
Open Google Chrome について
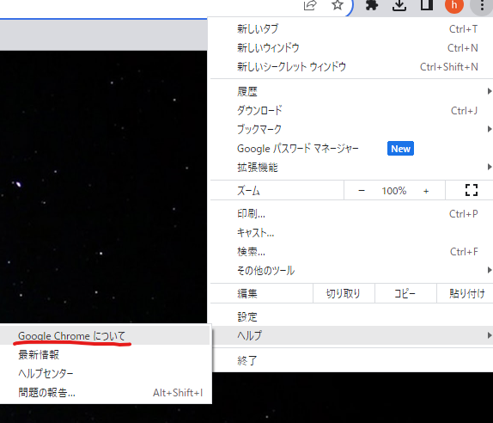pos(105,336)
